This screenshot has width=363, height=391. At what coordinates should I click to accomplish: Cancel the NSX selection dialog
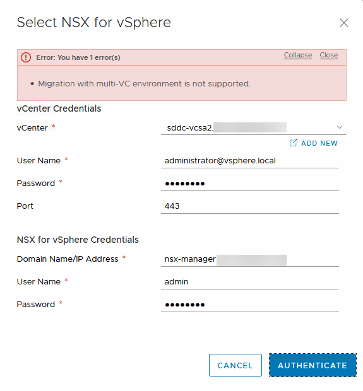(x=235, y=365)
